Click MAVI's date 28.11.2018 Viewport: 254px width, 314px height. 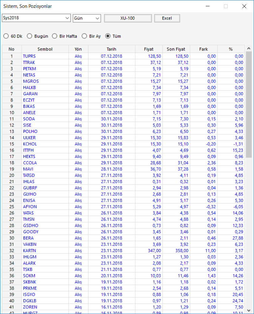(x=111, y=169)
